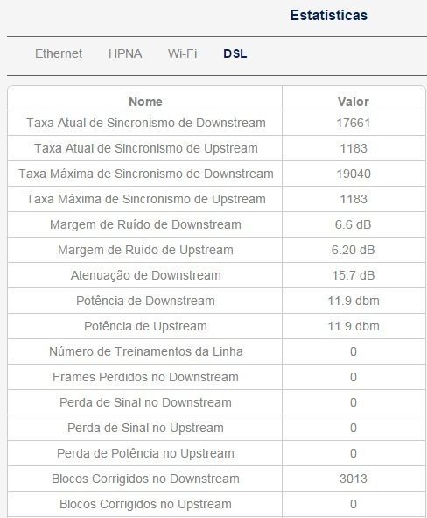Select the 15.7 dB attenuation value
The width and height of the screenshot is (427, 518).
pyautogui.click(x=353, y=275)
